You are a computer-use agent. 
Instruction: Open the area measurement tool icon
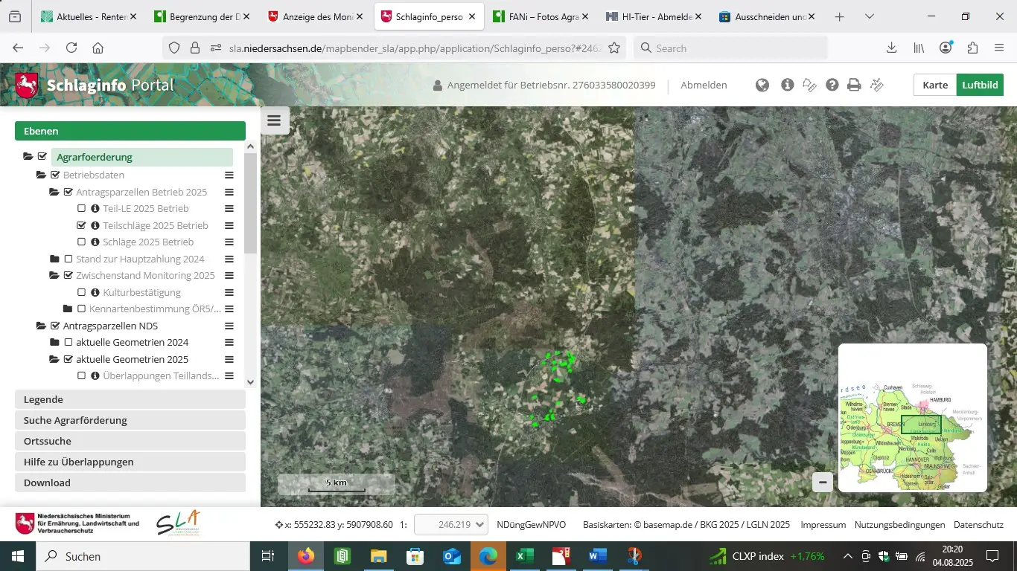(x=809, y=86)
